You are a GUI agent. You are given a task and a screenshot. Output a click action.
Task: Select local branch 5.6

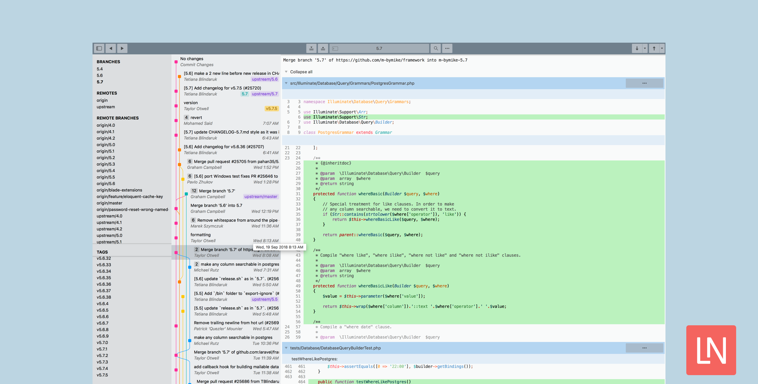[100, 75]
